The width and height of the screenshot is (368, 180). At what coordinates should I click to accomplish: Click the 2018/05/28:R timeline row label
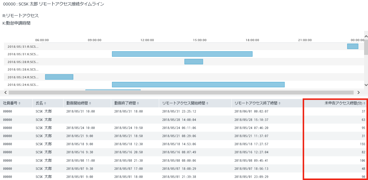tap(23, 62)
